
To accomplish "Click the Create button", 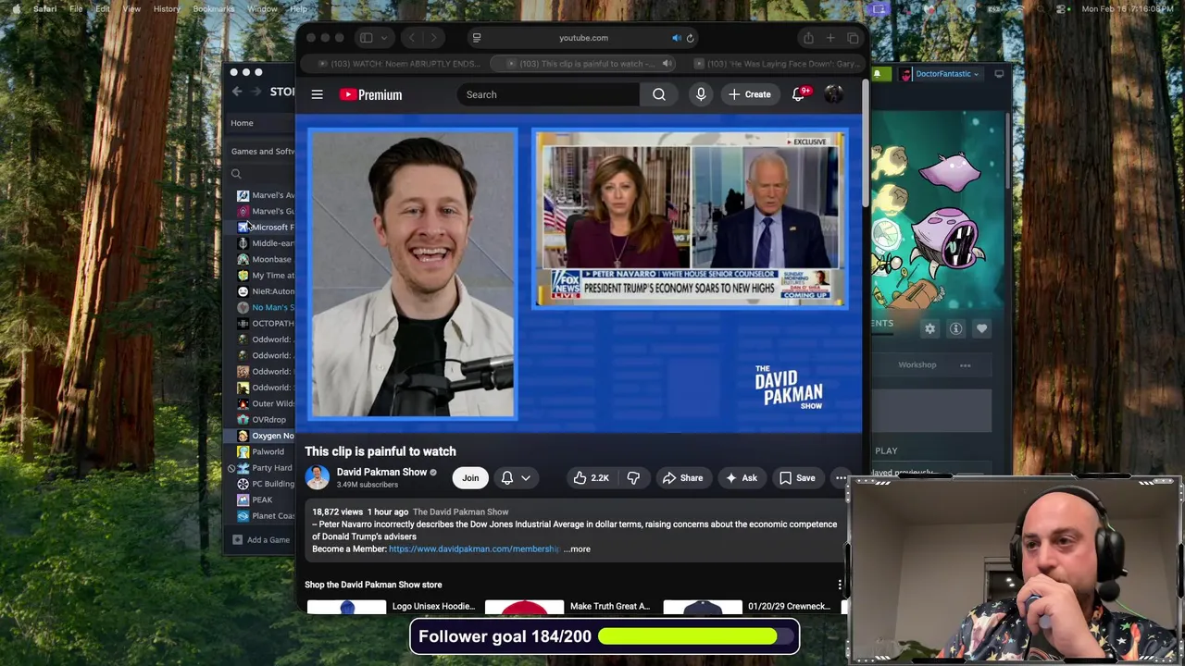I will click(x=750, y=94).
